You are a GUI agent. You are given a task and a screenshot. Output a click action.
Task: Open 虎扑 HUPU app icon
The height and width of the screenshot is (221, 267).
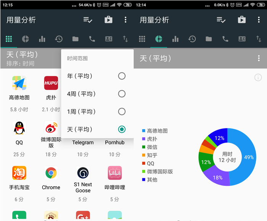click(51, 83)
